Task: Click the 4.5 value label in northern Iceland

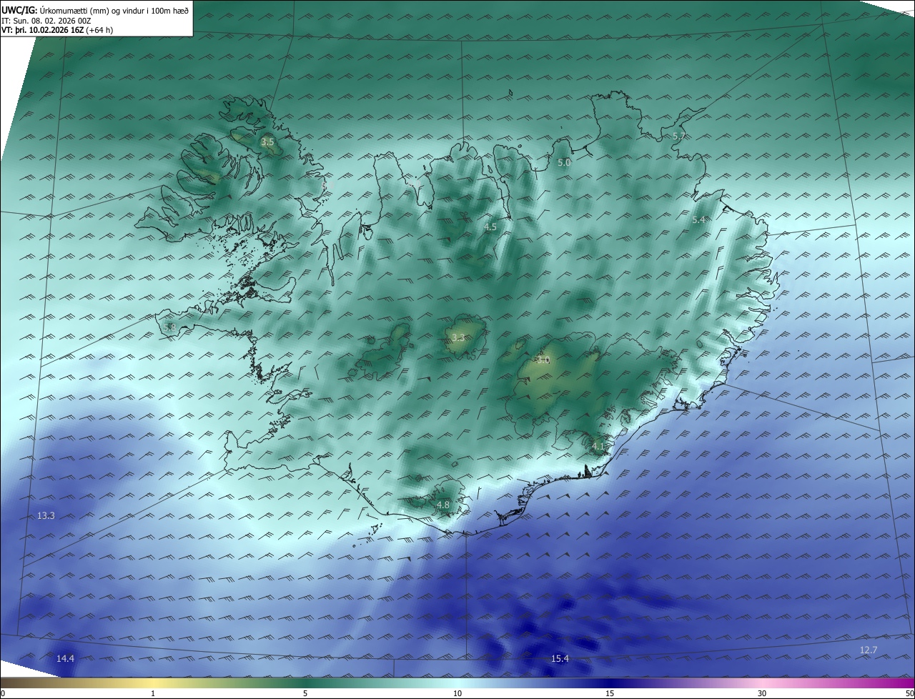Action: (490, 227)
